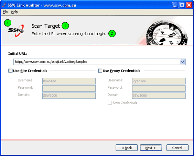Viewport: 194px width, 156px height.
Task: Expand the Initial URL dropdown arrow
Action: click(182, 61)
